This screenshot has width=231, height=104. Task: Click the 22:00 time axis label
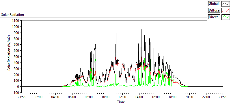point(206,97)
